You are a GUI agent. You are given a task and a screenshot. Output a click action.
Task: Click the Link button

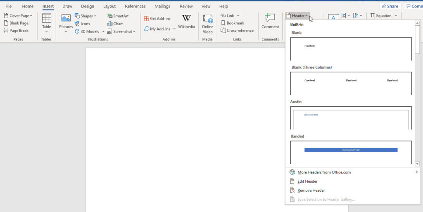tap(228, 16)
